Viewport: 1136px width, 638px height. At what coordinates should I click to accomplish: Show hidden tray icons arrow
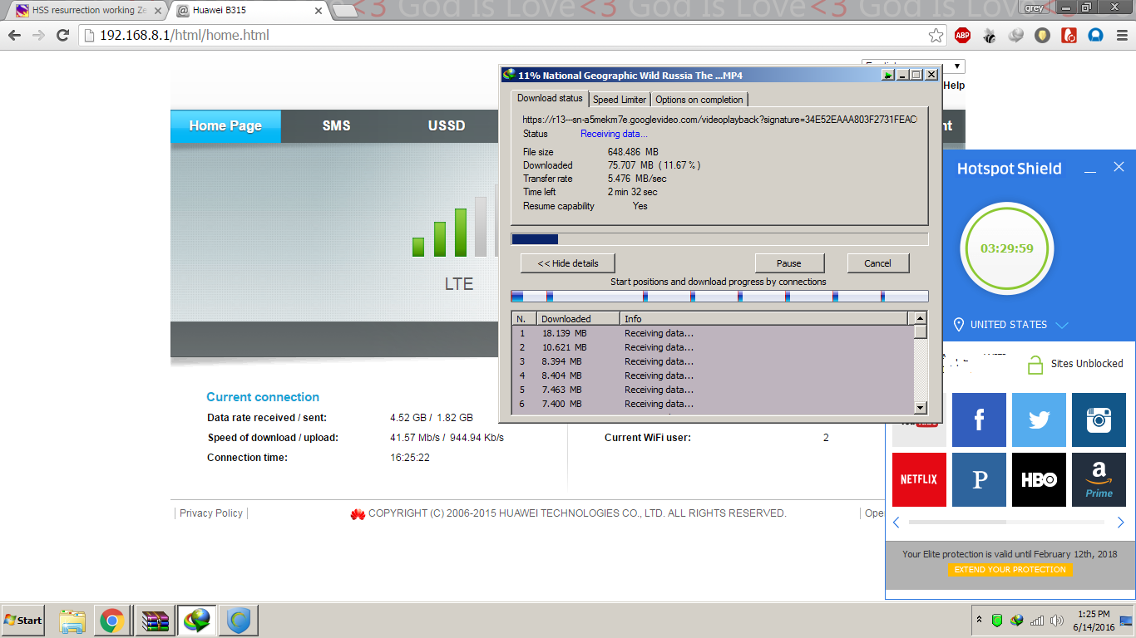(980, 621)
